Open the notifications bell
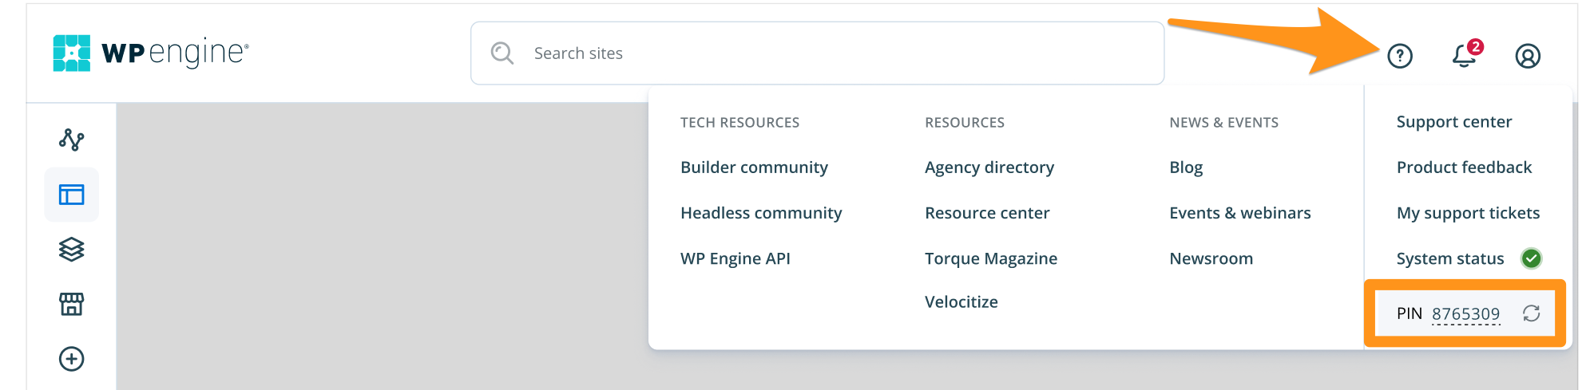1586x390 pixels. click(x=1464, y=56)
